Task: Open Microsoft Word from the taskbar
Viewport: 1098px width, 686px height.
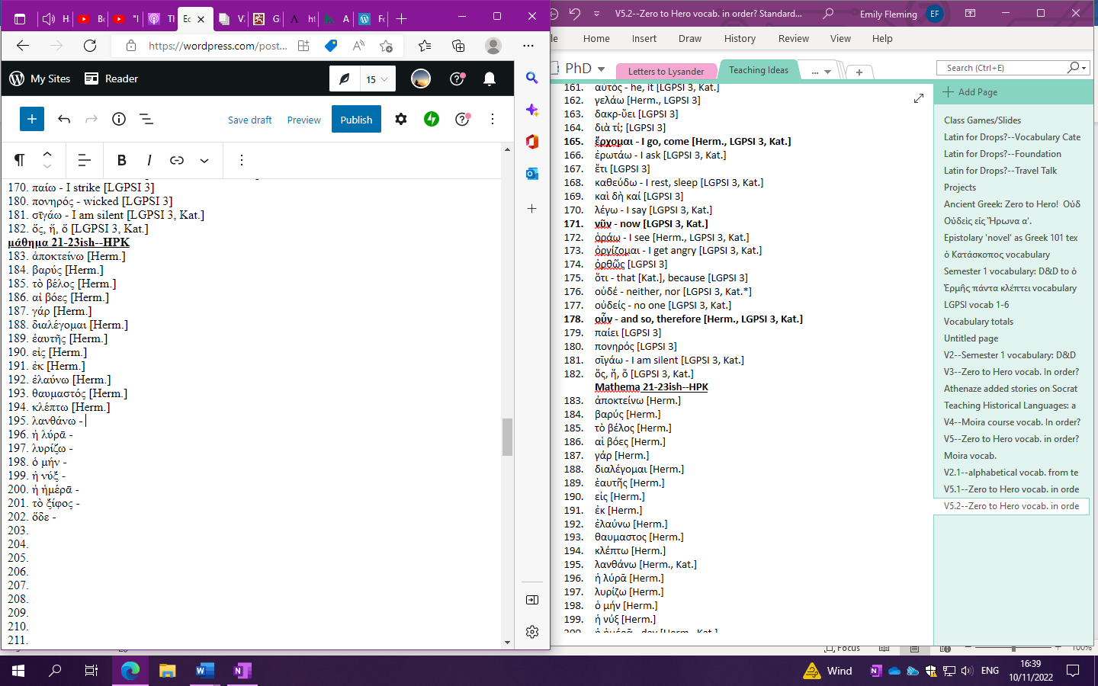Action: tap(204, 671)
